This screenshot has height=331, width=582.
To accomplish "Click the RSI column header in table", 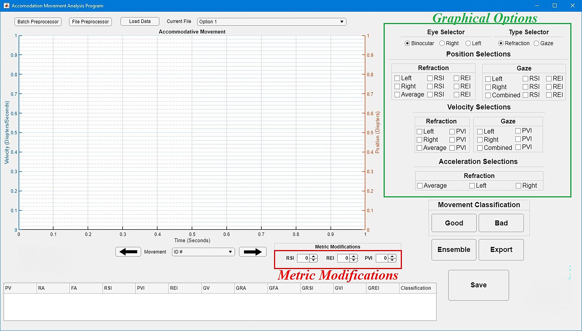I will (119, 288).
